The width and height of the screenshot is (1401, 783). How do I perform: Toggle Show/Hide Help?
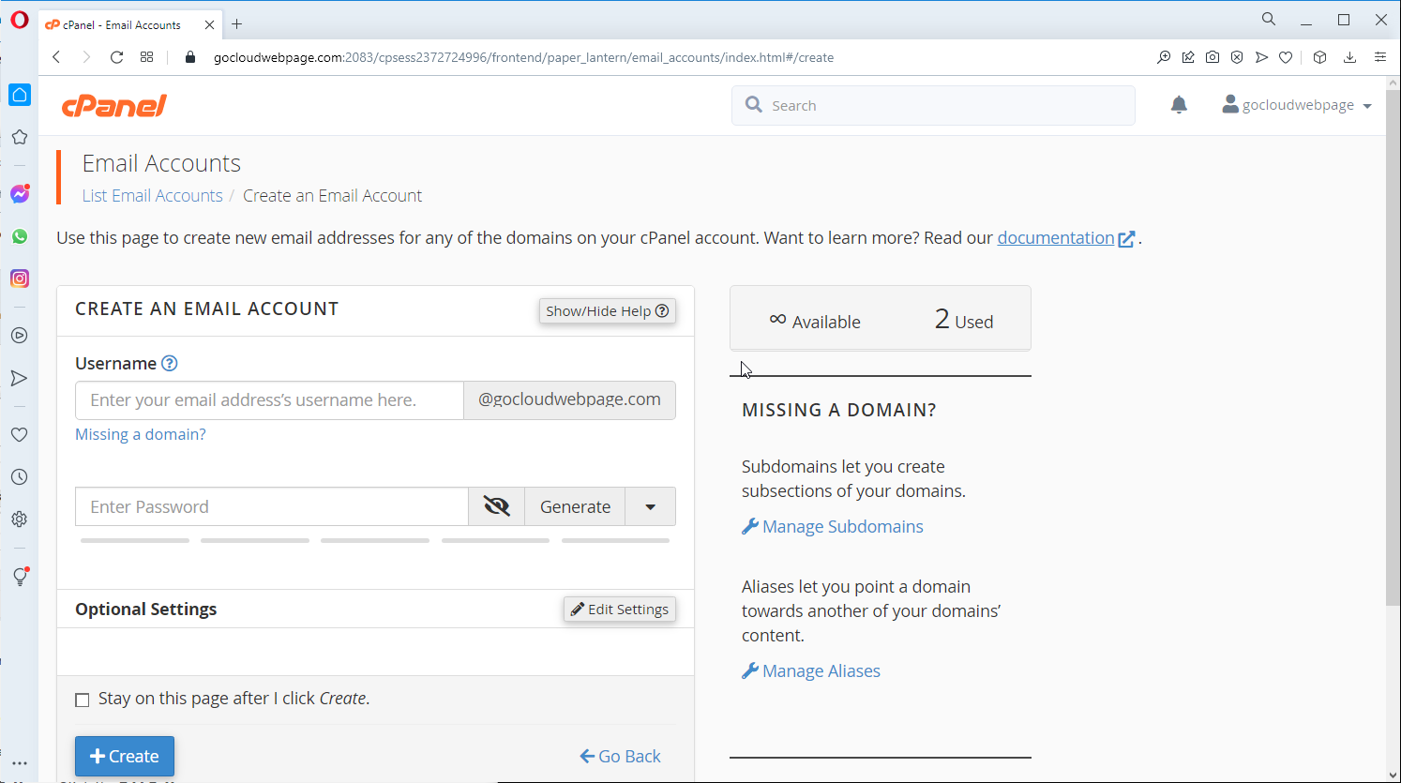pyautogui.click(x=608, y=311)
